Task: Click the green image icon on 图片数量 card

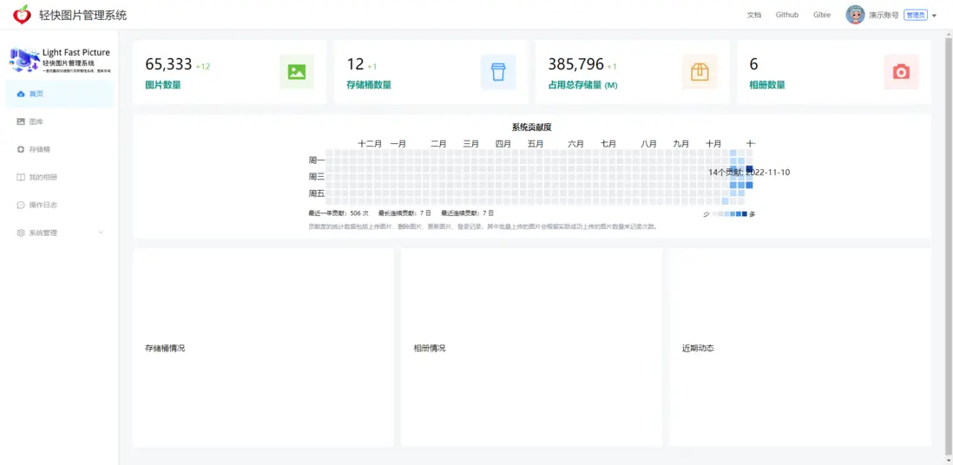Action: 297,72
